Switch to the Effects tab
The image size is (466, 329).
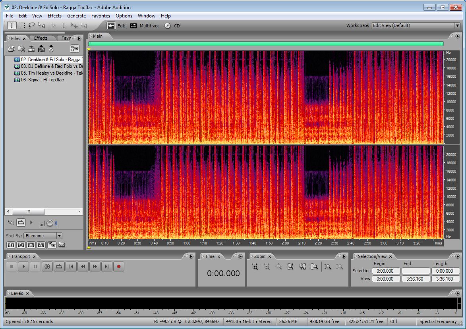41,38
